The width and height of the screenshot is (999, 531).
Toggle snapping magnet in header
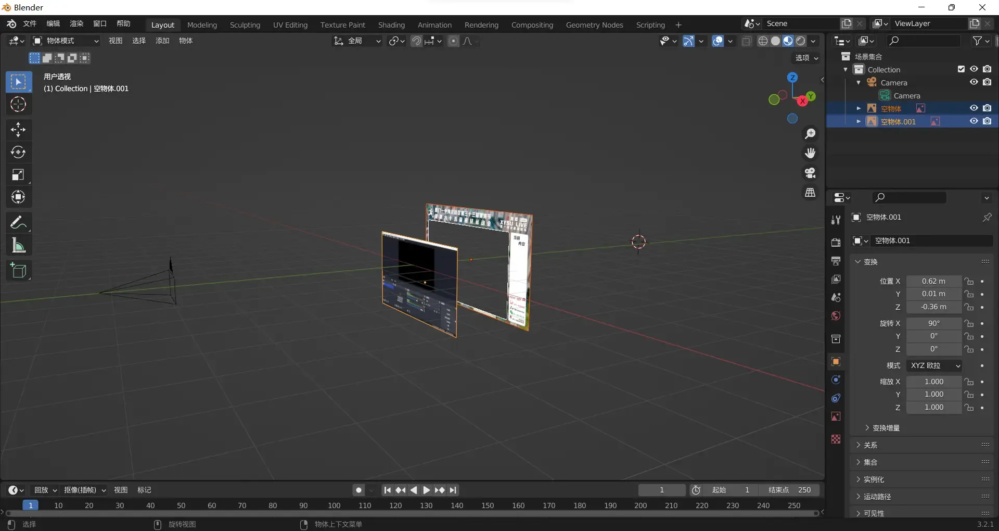point(416,41)
